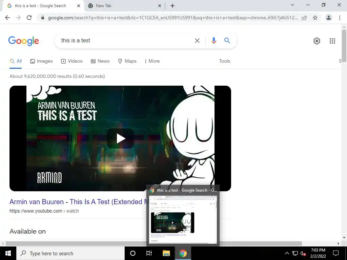
Task: Submit search with magnifier icon
Action: pyautogui.click(x=227, y=41)
